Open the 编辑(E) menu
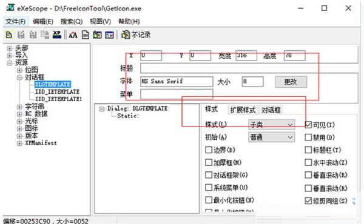364x224 pixels. pos(43,22)
